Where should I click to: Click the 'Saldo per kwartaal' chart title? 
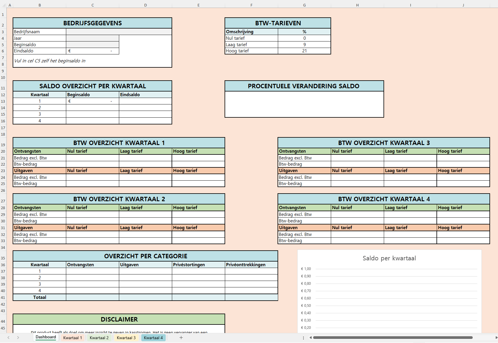click(x=389, y=258)
